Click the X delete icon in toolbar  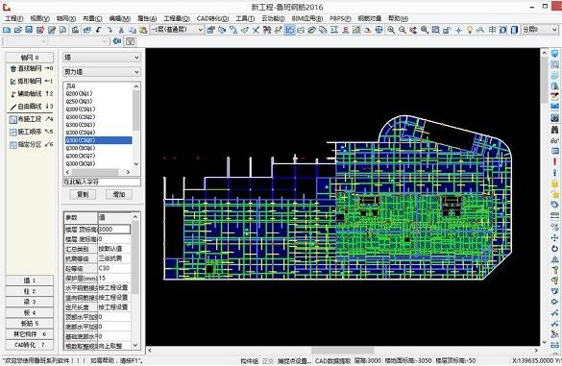coord(256,30)
